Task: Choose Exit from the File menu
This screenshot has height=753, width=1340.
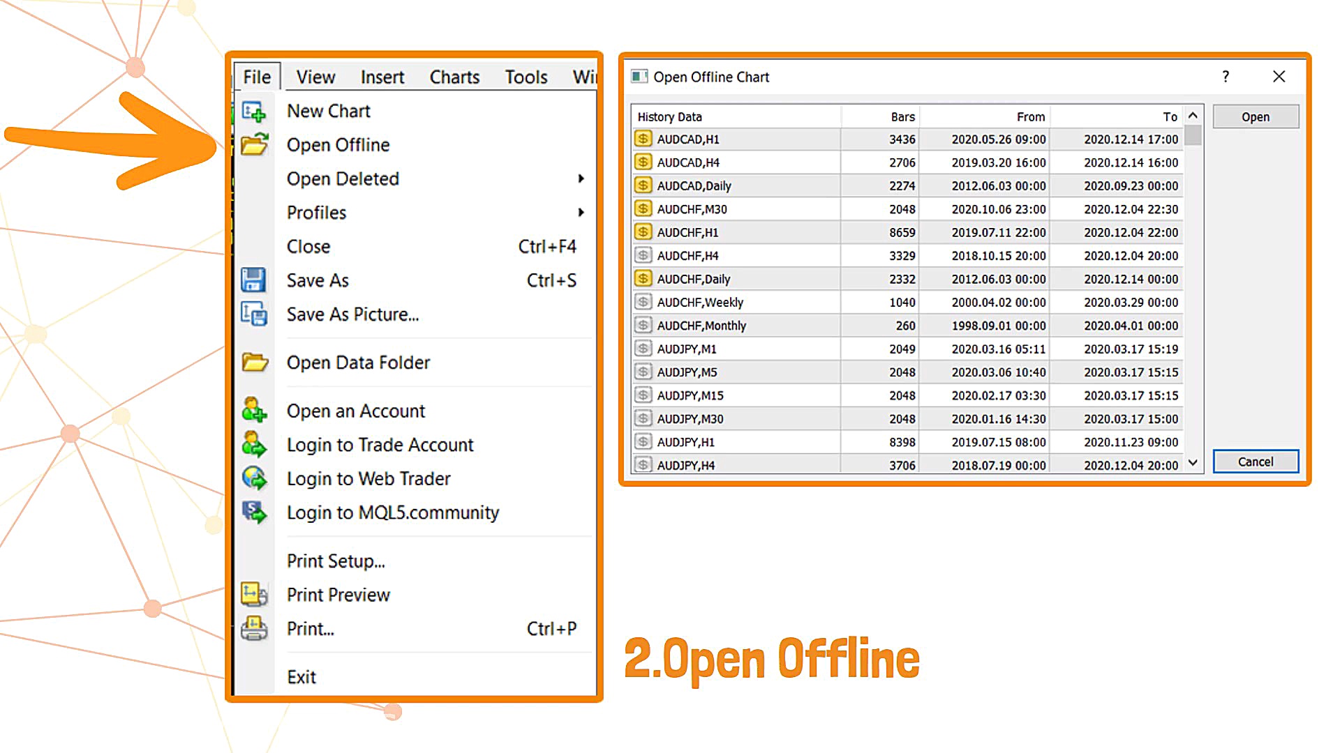Action: [301, 677]
